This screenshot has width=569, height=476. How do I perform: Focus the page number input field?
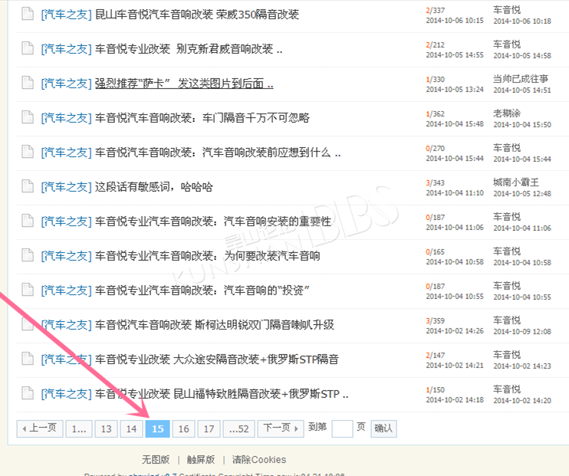pyautogui.click(x=342, y=428)
